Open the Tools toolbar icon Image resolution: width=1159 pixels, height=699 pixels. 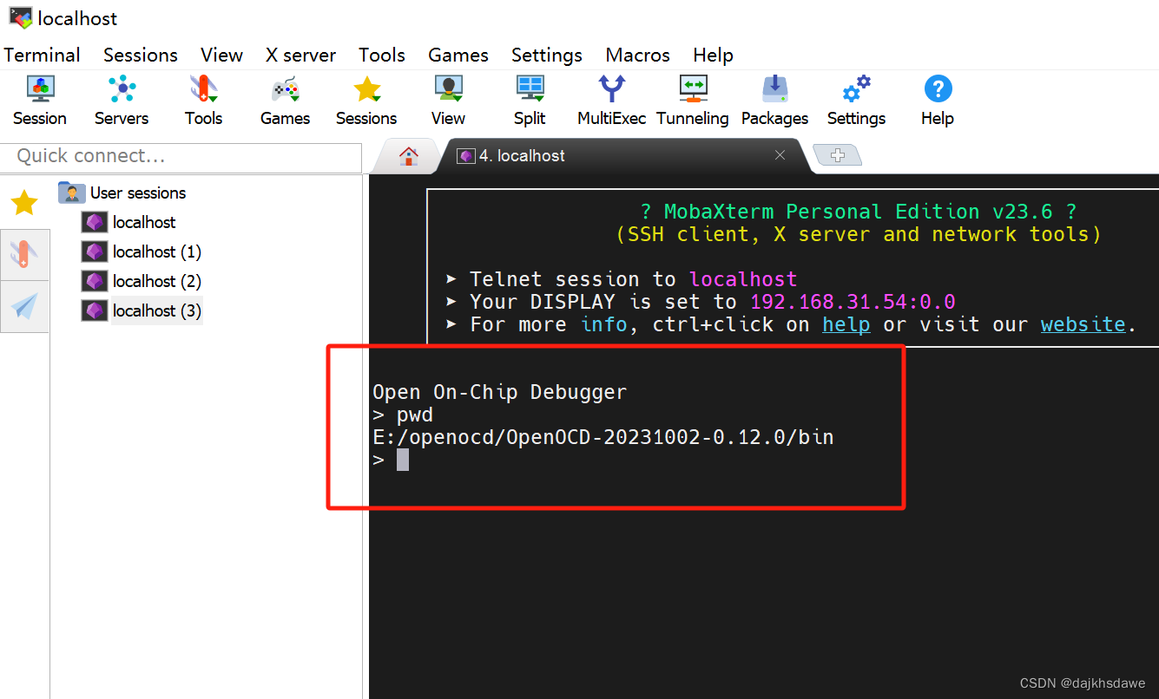(202, 100)
